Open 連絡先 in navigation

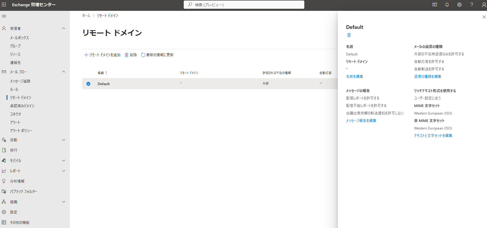coord(15,62)
